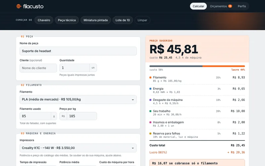
Task: Click the Orçamentos counter badge
Action: point(230,6)
